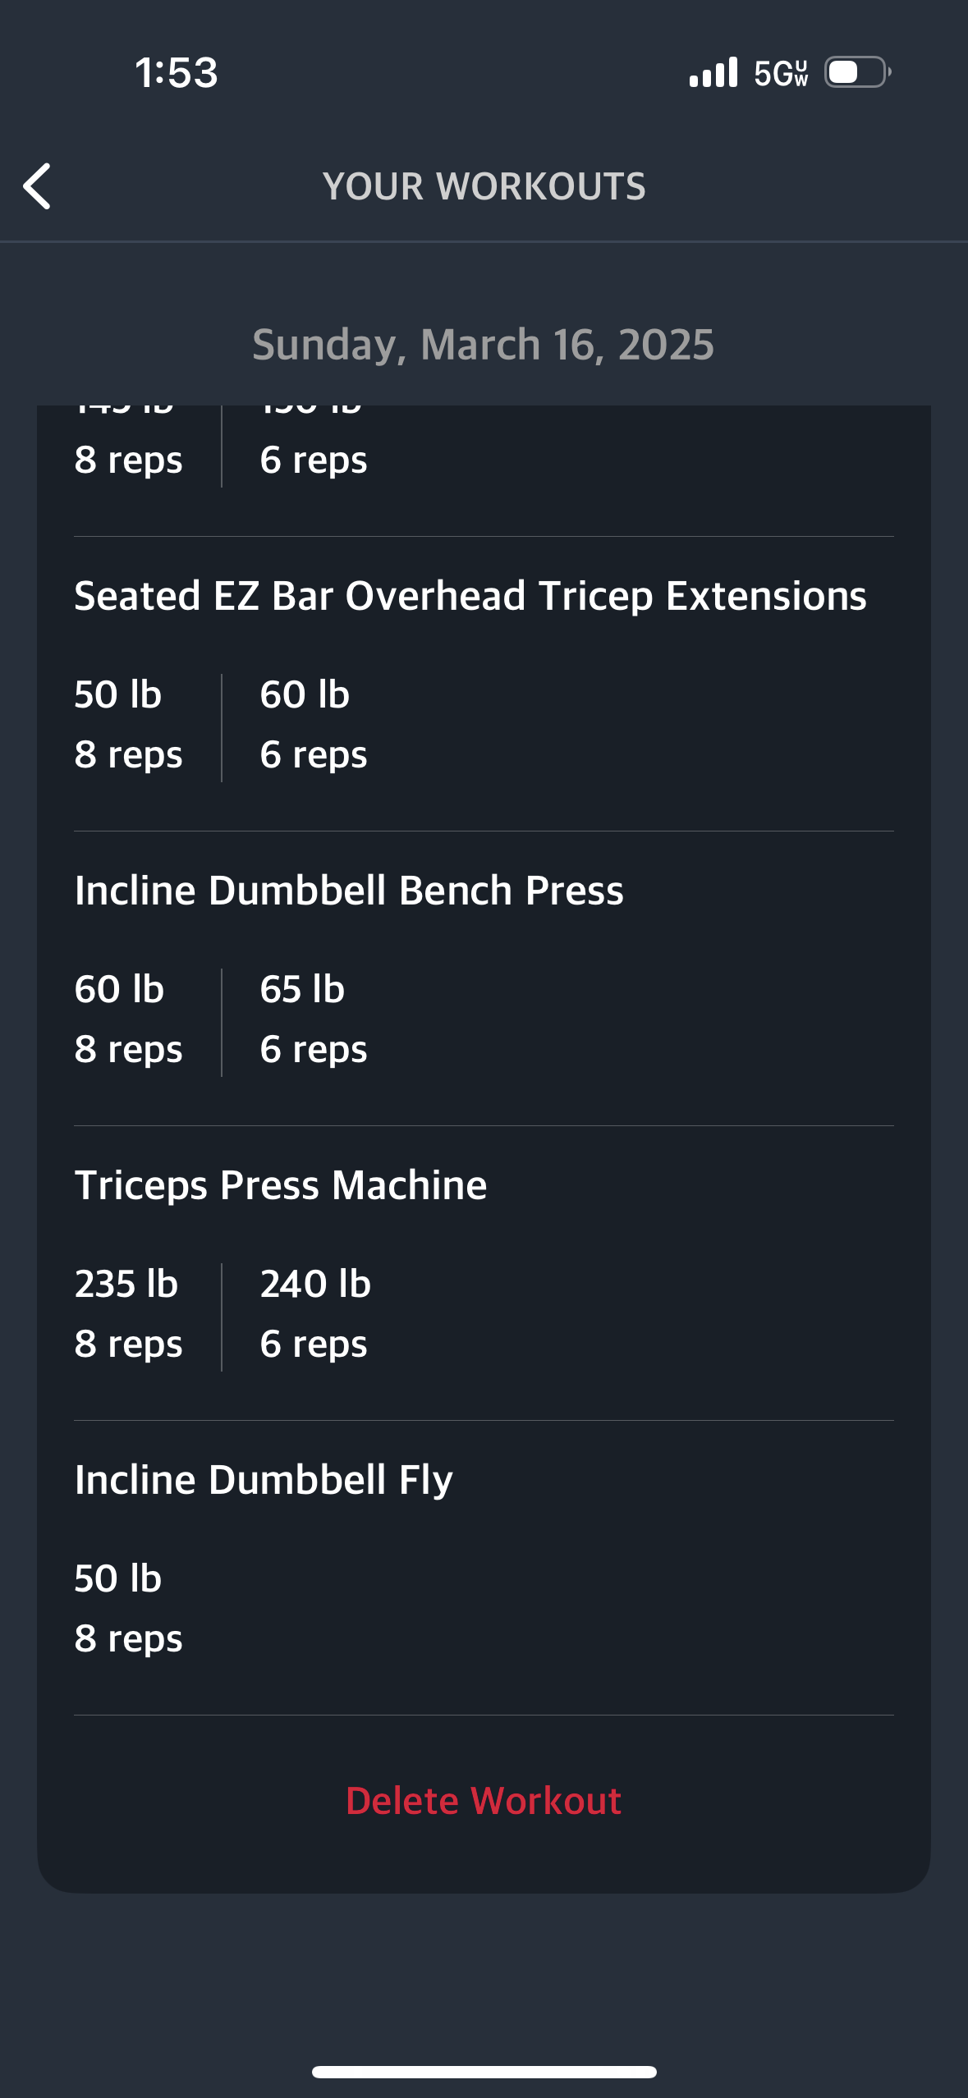Open Seated EZ Bar Overhead Tricep Extensions exercise
Screen dimensions: 968x2098
point(470,596)
